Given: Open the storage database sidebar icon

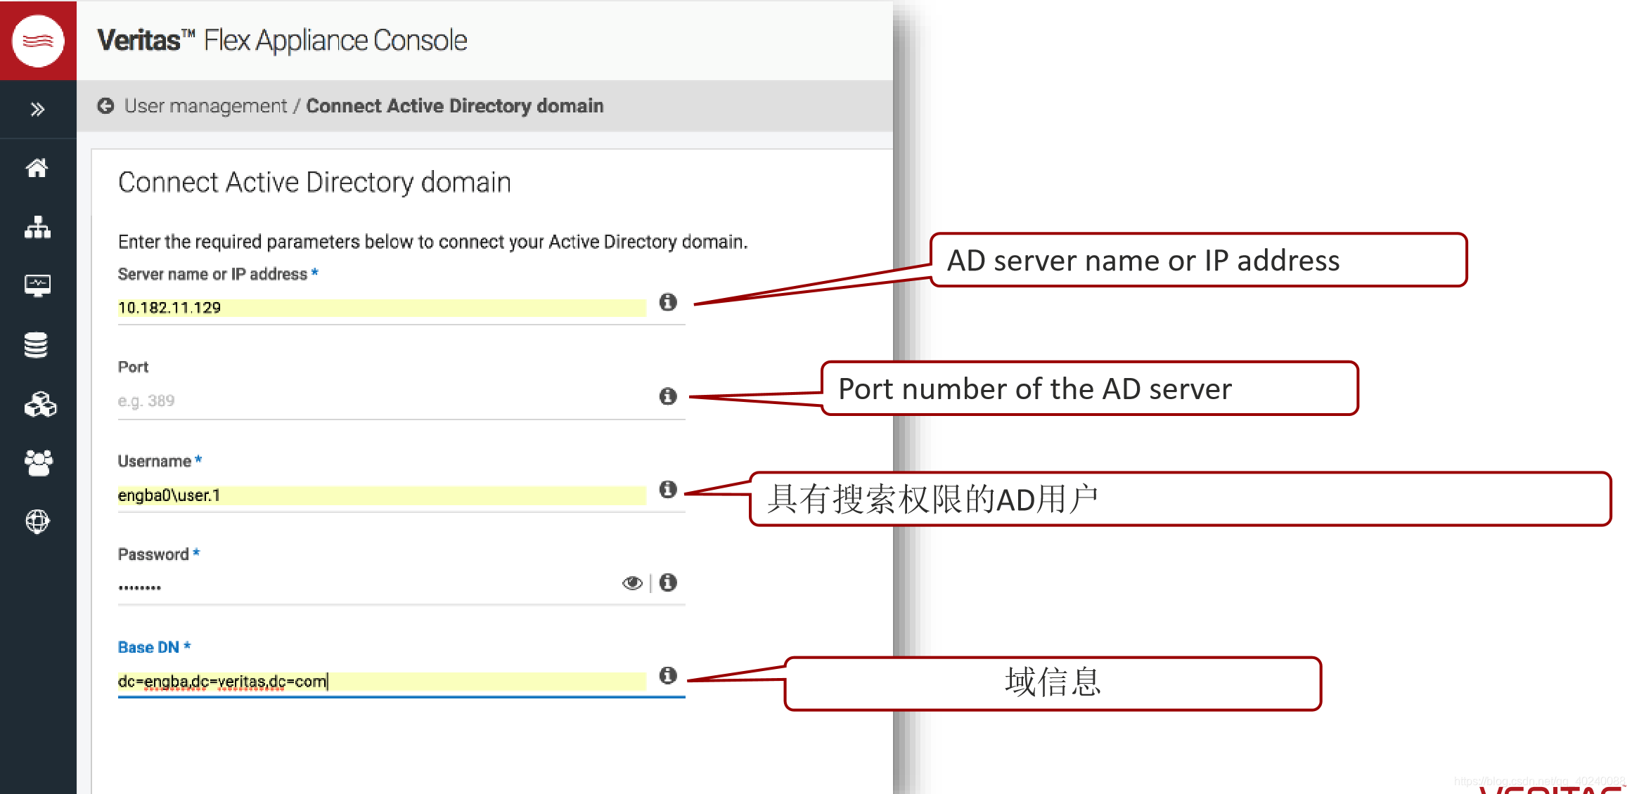Looking at the screenshot, I should pyautogui.click(x=36, y=345).
